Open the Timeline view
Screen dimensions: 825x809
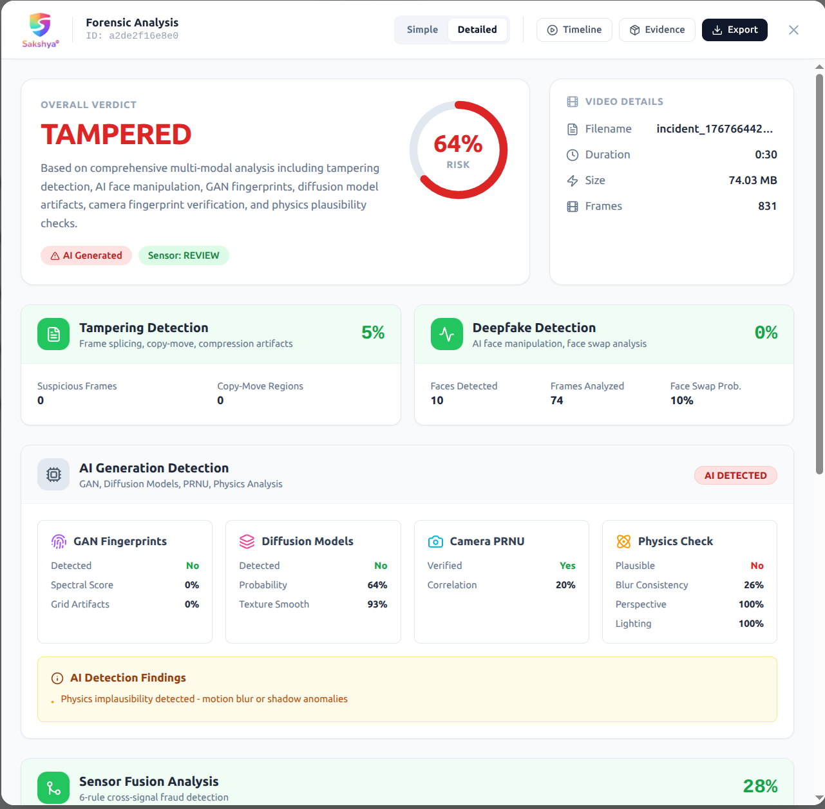click(574, 30)
